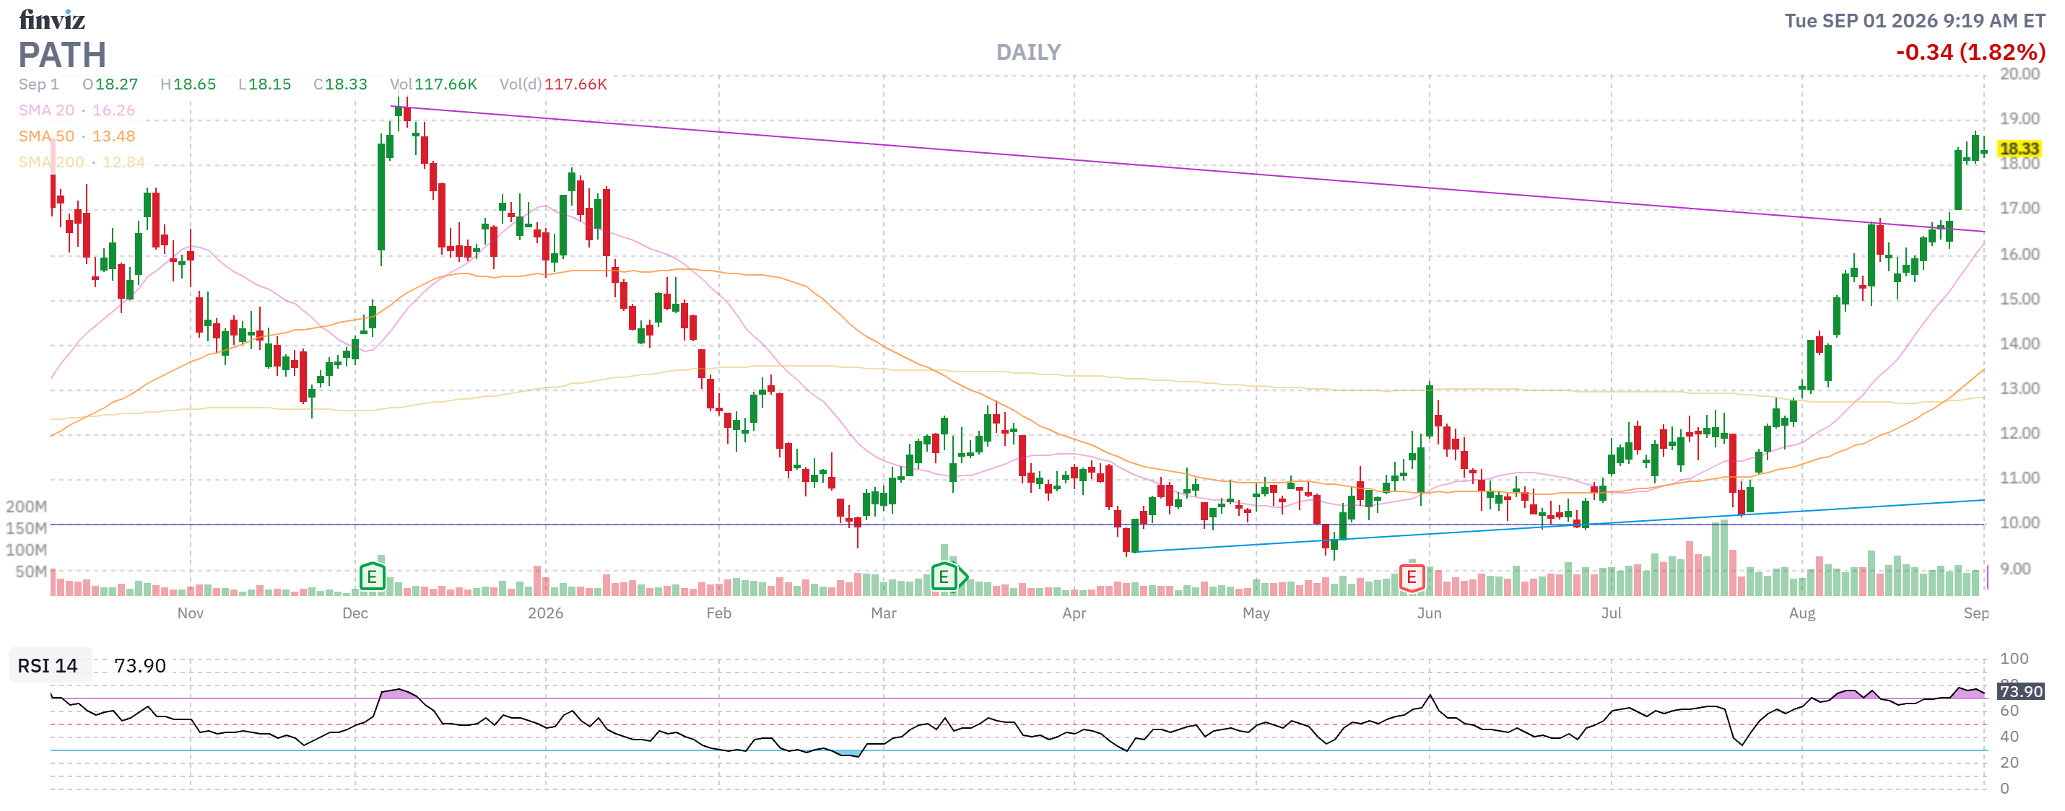Viewport: 2065px width, 811px height.
Task: Click the 50M volume axis label
Action: click(31, 571)
